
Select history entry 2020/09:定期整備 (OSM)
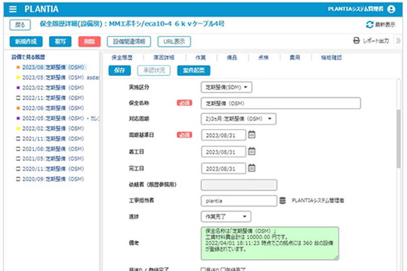53,179
